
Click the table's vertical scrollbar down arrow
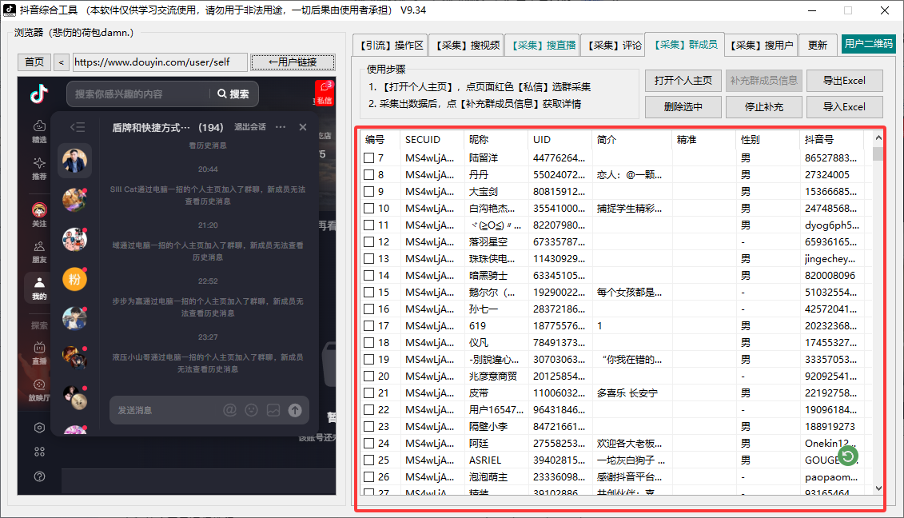(x=878, y=488)
